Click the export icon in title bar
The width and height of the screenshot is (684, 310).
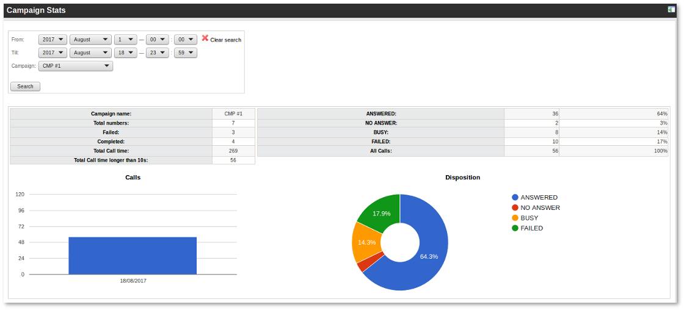coord(671,10)
